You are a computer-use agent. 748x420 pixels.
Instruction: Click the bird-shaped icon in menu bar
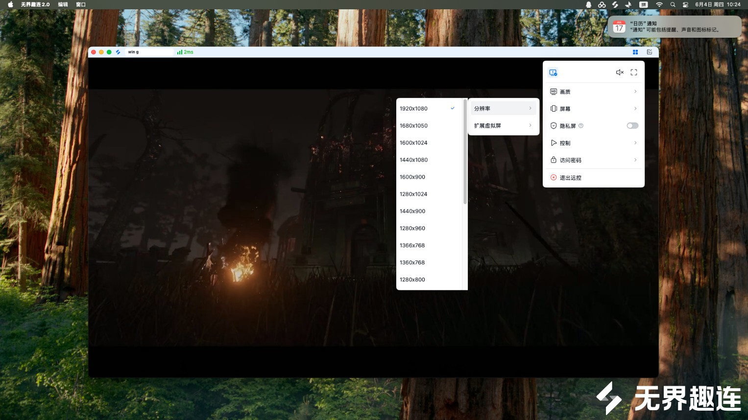(628, 4)
